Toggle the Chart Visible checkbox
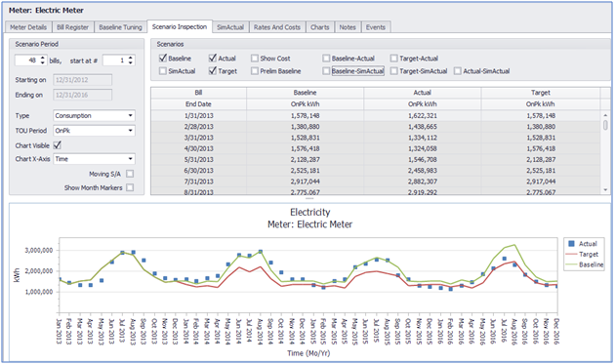 (58, 145)
